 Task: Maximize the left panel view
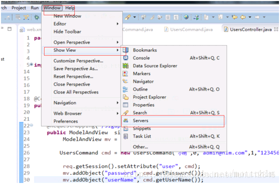tap(10, 29)
